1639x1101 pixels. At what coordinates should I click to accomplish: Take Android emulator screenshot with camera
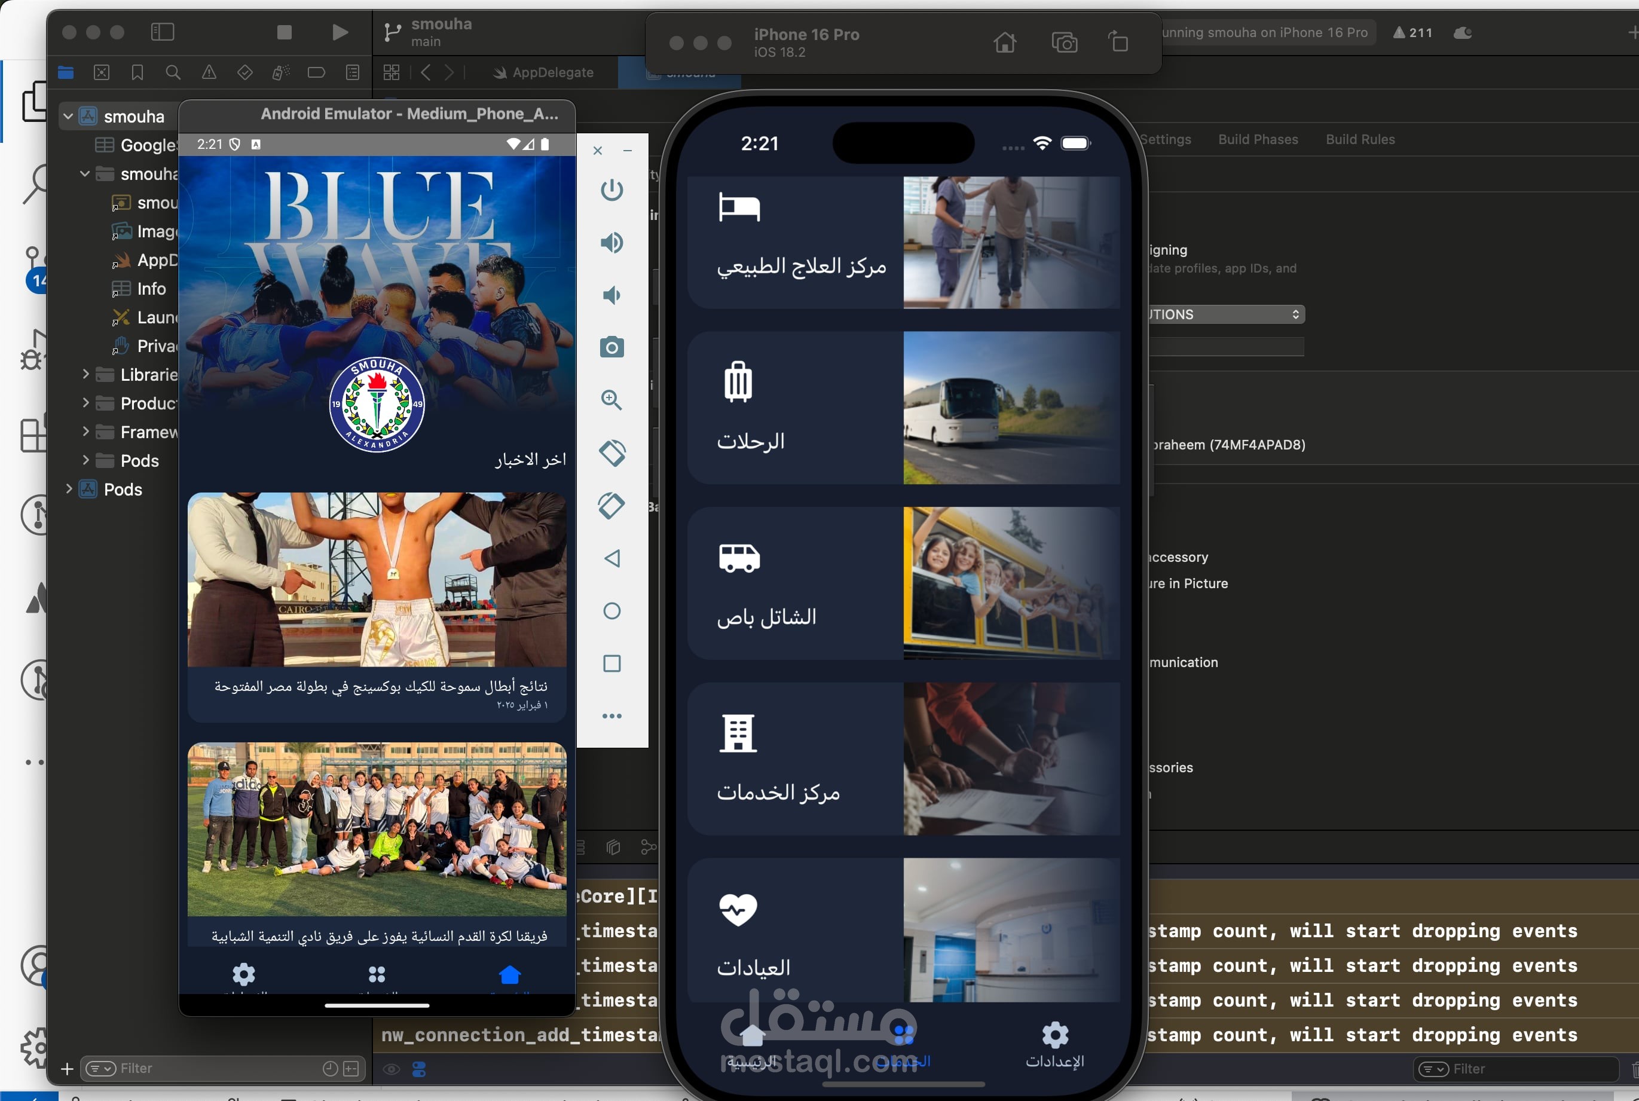(x=611, y=347)
